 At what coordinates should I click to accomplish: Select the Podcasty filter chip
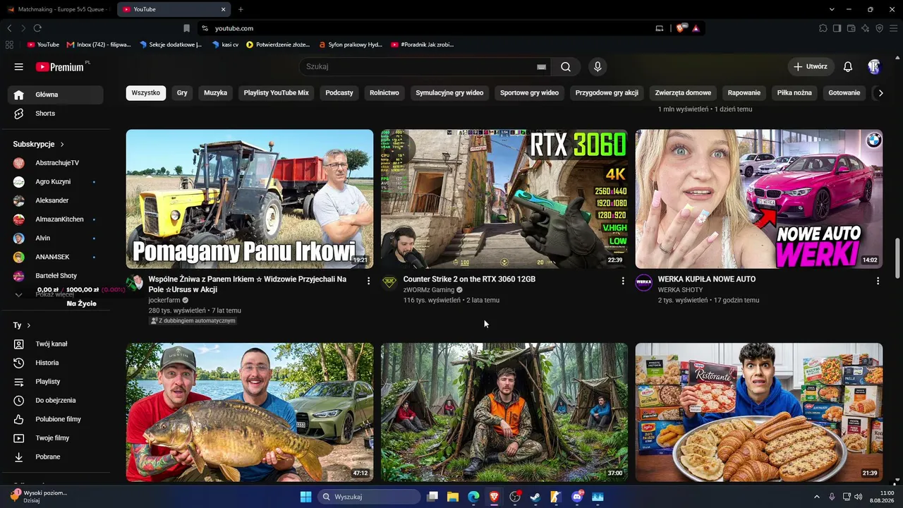339,92
